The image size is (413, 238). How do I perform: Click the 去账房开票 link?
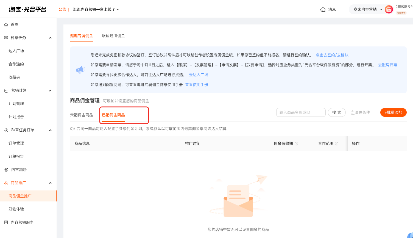click(x=388, y=65)
